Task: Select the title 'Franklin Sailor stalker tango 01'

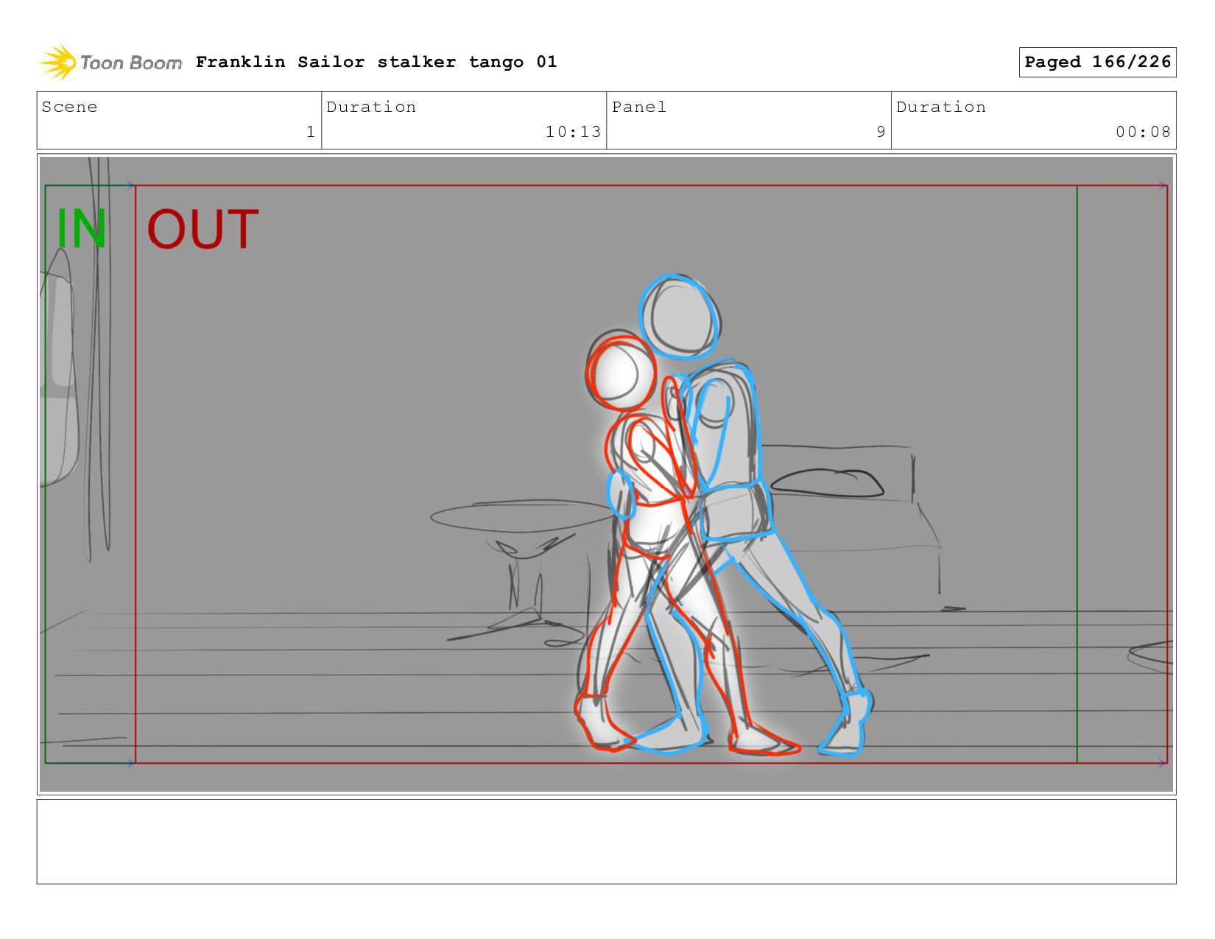Action: point(376,62)
